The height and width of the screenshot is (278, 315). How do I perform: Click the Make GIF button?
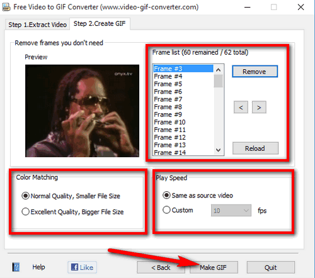coord(214,267)
